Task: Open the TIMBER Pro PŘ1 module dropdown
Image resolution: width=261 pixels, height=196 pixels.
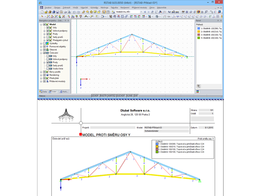Action: 141,12
